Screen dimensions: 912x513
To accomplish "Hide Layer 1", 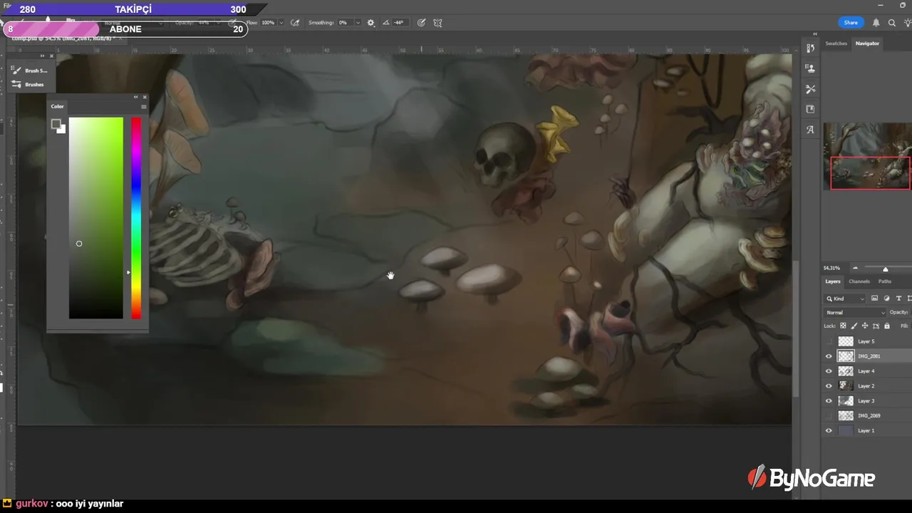I will 829,430.
